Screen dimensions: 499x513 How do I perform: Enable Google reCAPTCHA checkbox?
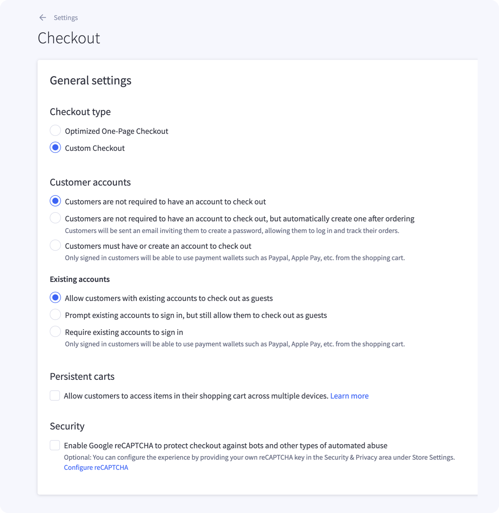55,445
